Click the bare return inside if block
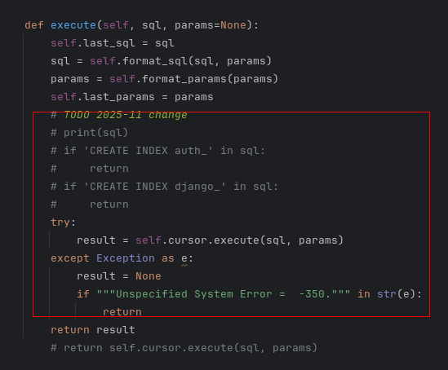 pyautogui.click(x=122, y=312)
